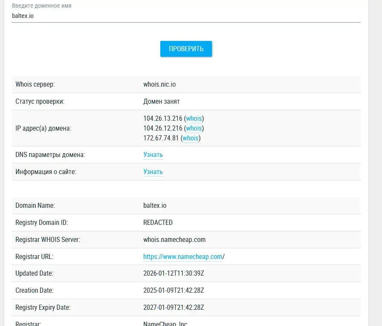Screen dimensions: 382x326
Task: Click the Whois сервер label
Action: 35,84
